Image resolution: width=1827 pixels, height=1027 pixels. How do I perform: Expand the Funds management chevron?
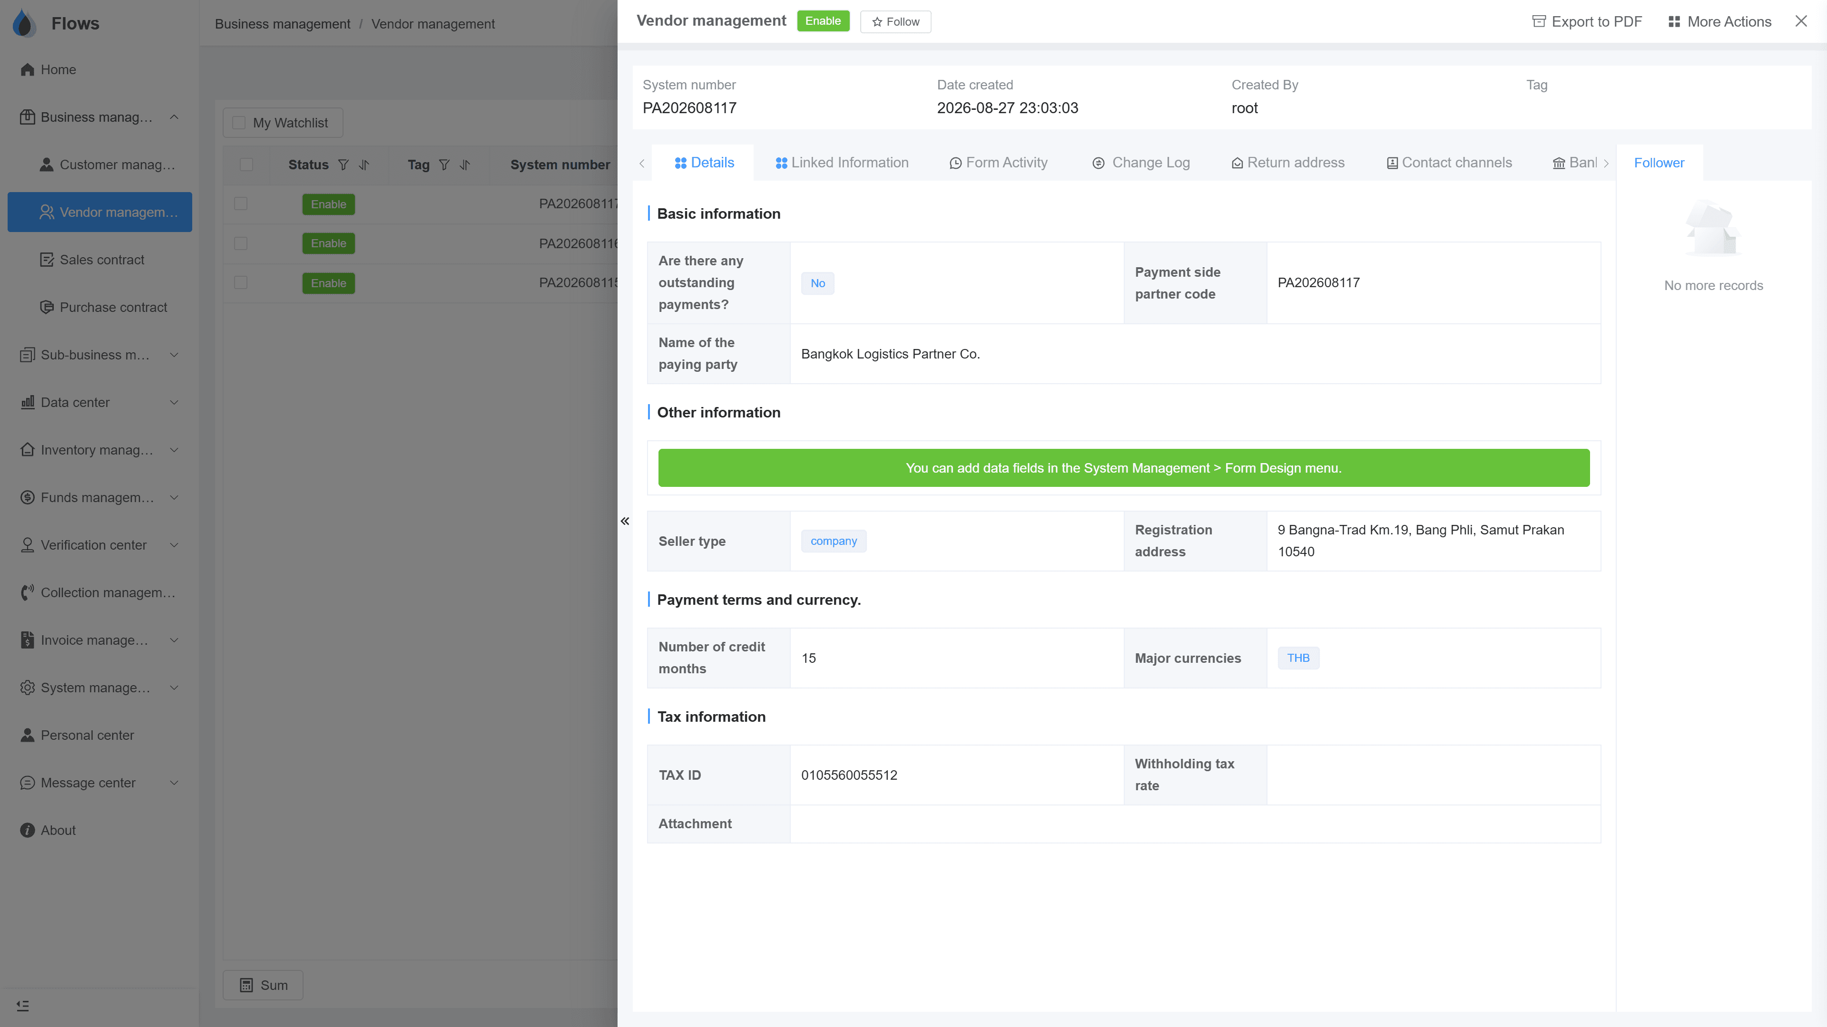(174, 497)
